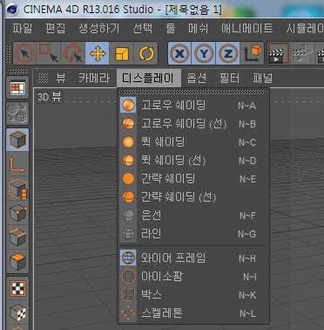
Task: Select the Rotate tool icon
Action: click(146, 53)
